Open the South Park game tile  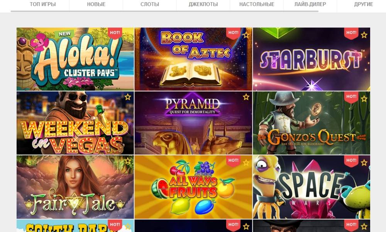[75, 226]
